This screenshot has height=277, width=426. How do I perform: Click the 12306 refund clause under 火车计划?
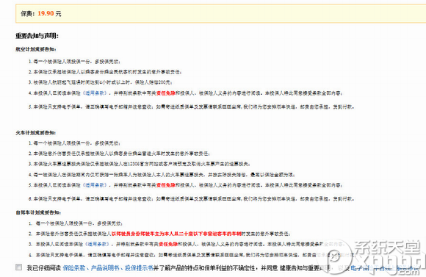tap(140, 164)
